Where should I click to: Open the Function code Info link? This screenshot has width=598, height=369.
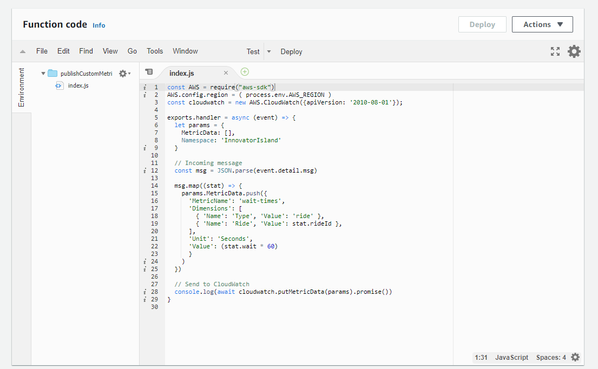pos(98,25)
